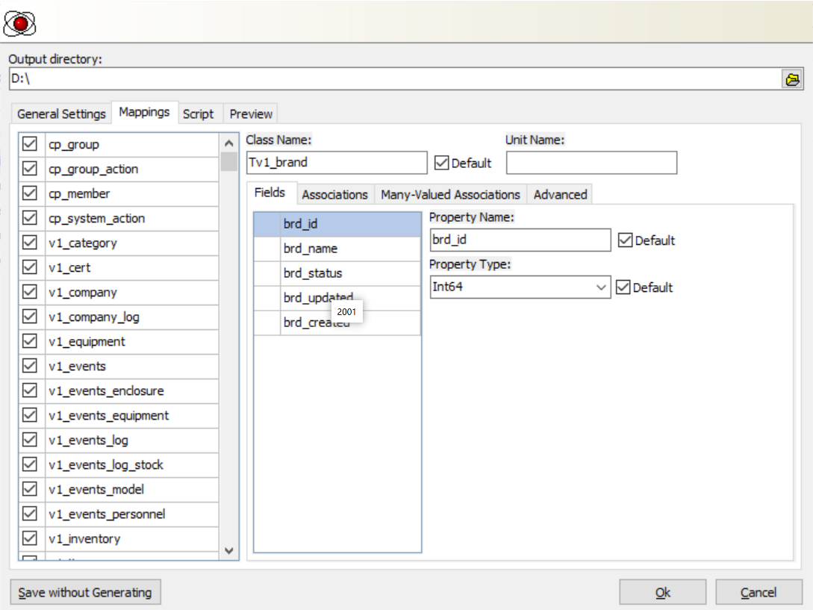The width and height of the screenshot is (813, 610).
Task: Switch to the Associations tab
Action: tap(334, 194)
